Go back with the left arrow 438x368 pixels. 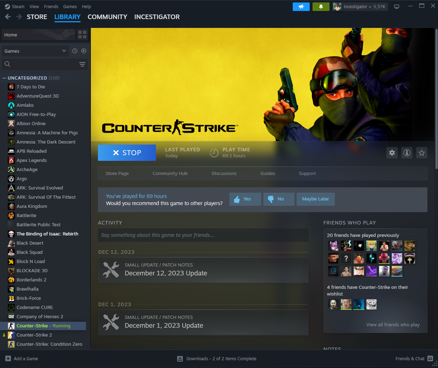pos(8,17)
